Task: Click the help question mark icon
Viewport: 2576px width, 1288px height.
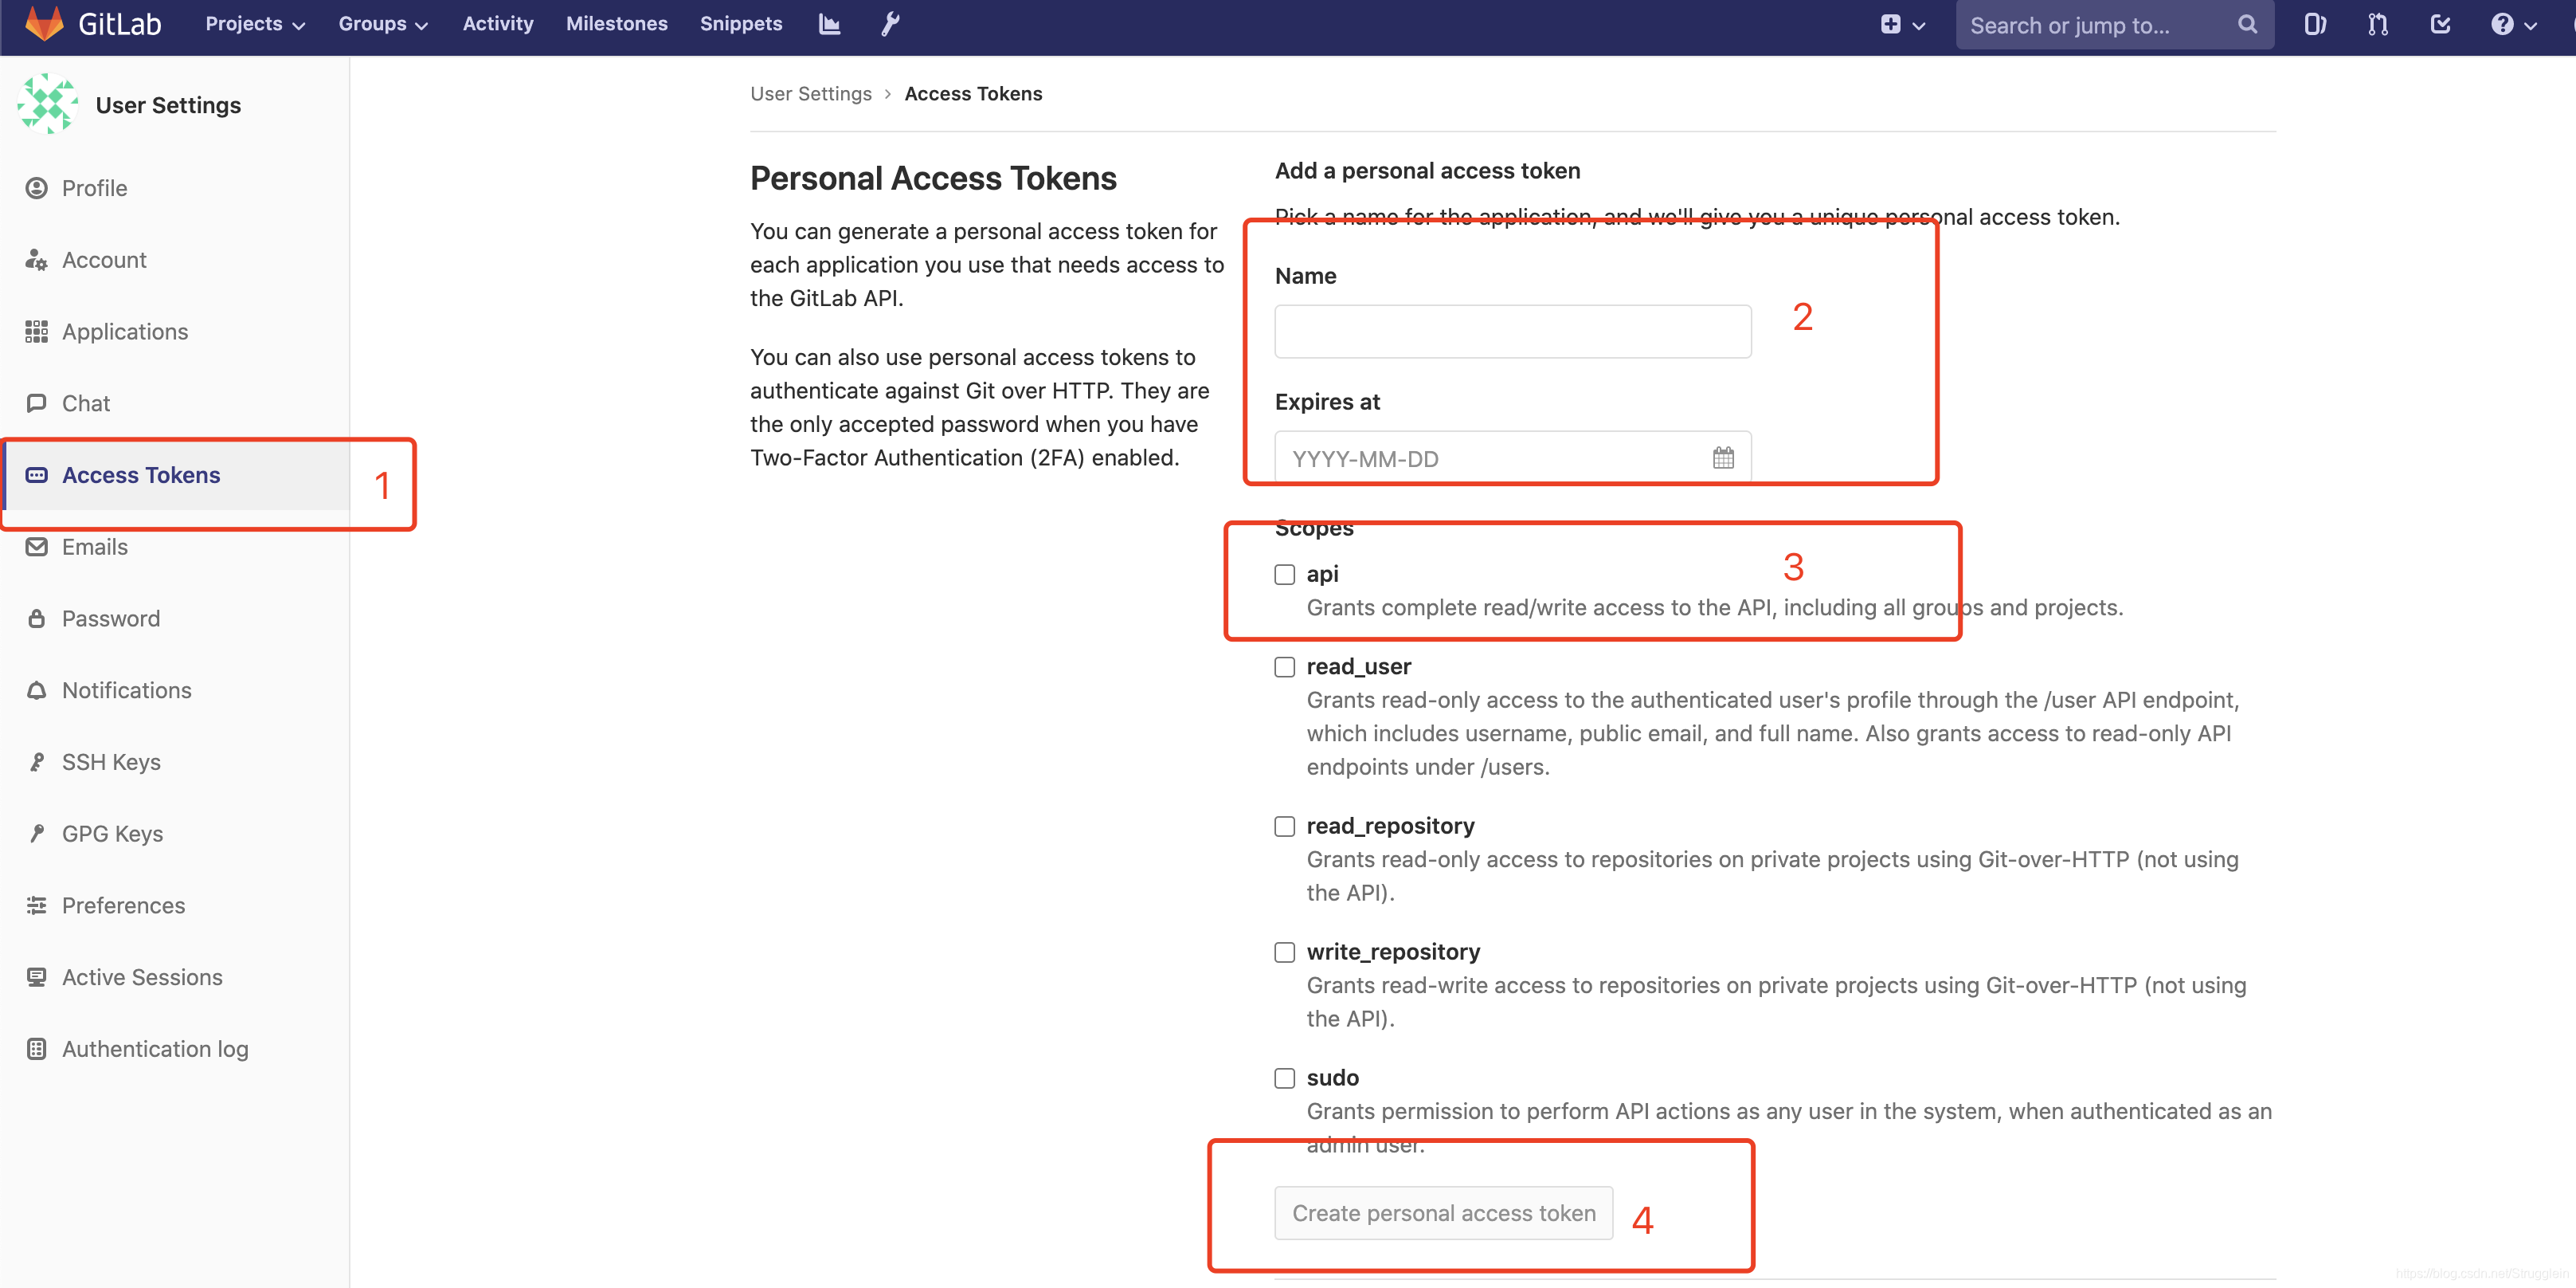Action: pyautogui.click(x=2502, y=25)
